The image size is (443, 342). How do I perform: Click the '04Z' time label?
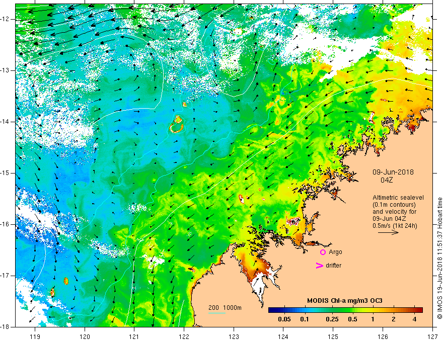click(x=387, y=180)
